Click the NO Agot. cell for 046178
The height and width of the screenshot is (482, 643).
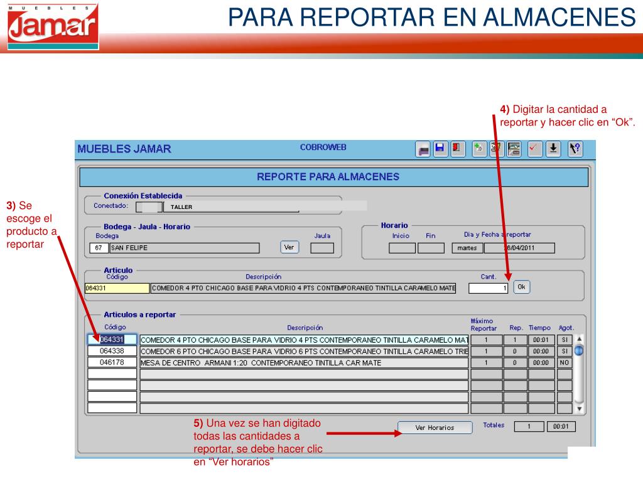pyautogui.click(x=565, y=363)
